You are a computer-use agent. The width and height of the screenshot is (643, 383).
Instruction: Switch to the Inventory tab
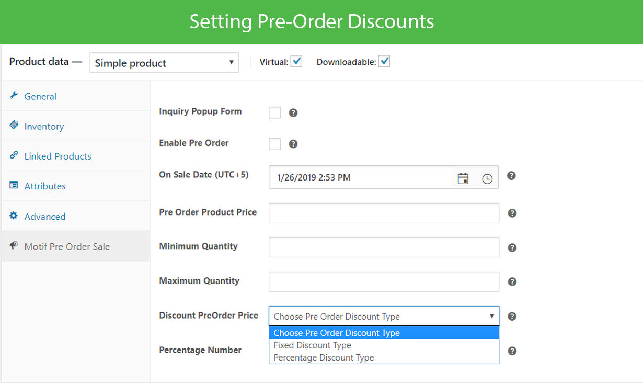point(75,126)
